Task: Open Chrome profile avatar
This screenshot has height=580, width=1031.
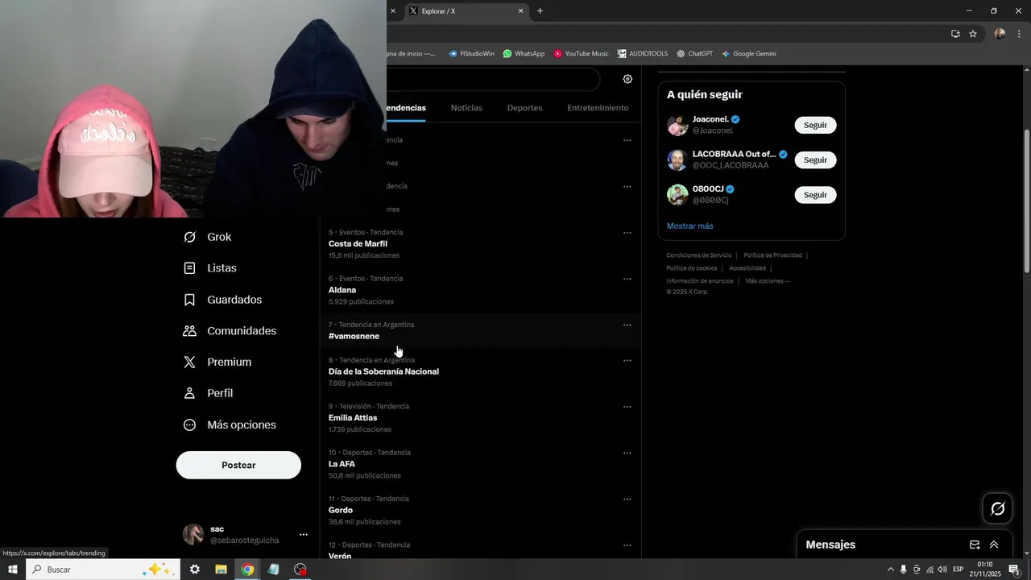Action: (x=1000, y=34)
